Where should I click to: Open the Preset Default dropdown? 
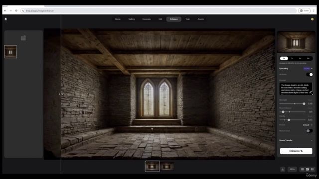(308, 125)
